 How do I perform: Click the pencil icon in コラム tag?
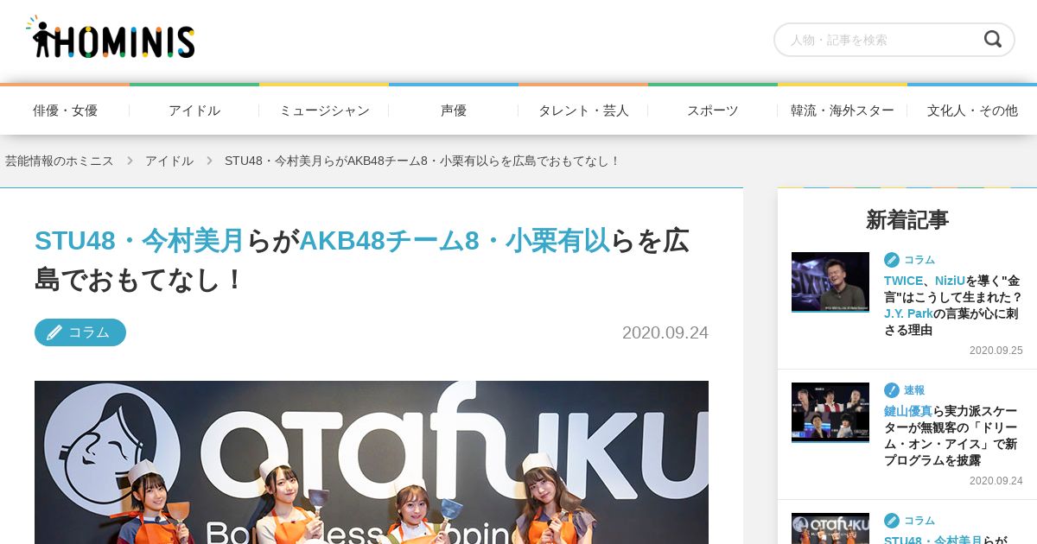click(54, 332)
